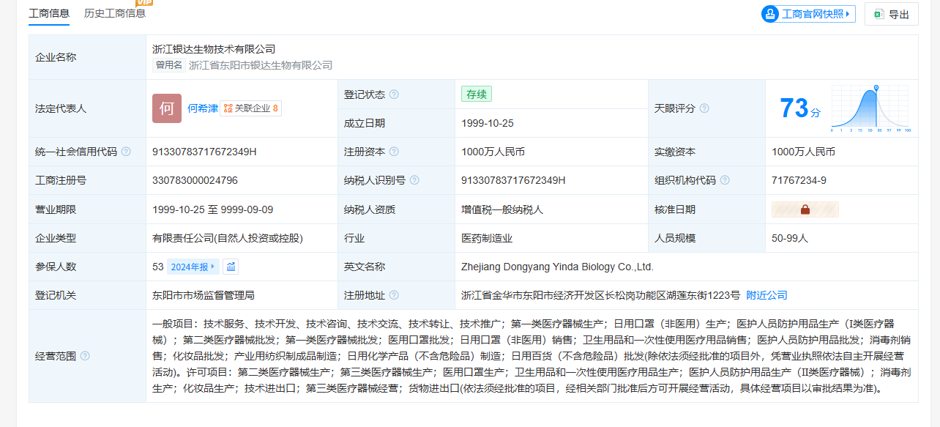
Task: Click organization code 71767234-9
Action: (x=799, y=180)
